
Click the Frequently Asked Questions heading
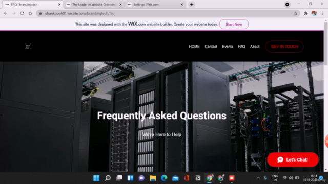[162, 116]
